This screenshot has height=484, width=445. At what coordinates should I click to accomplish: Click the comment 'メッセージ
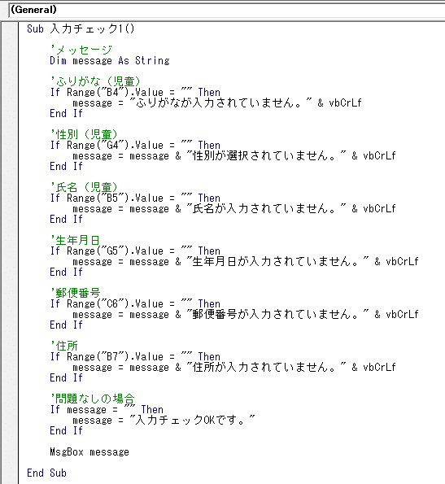[x=81, y=50]
